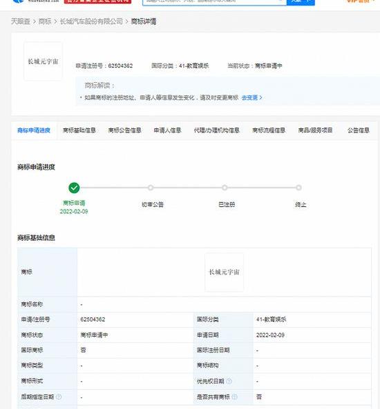
Task: Click header text 申请注册号:62504362
Action: tap(104, 66)
